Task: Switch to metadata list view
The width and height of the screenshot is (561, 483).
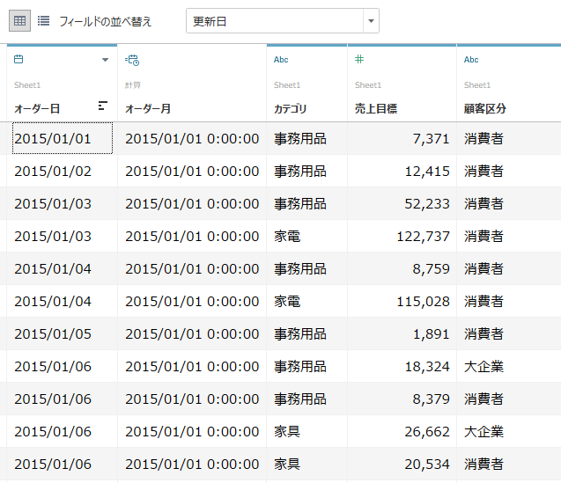Action: [44, 21]
